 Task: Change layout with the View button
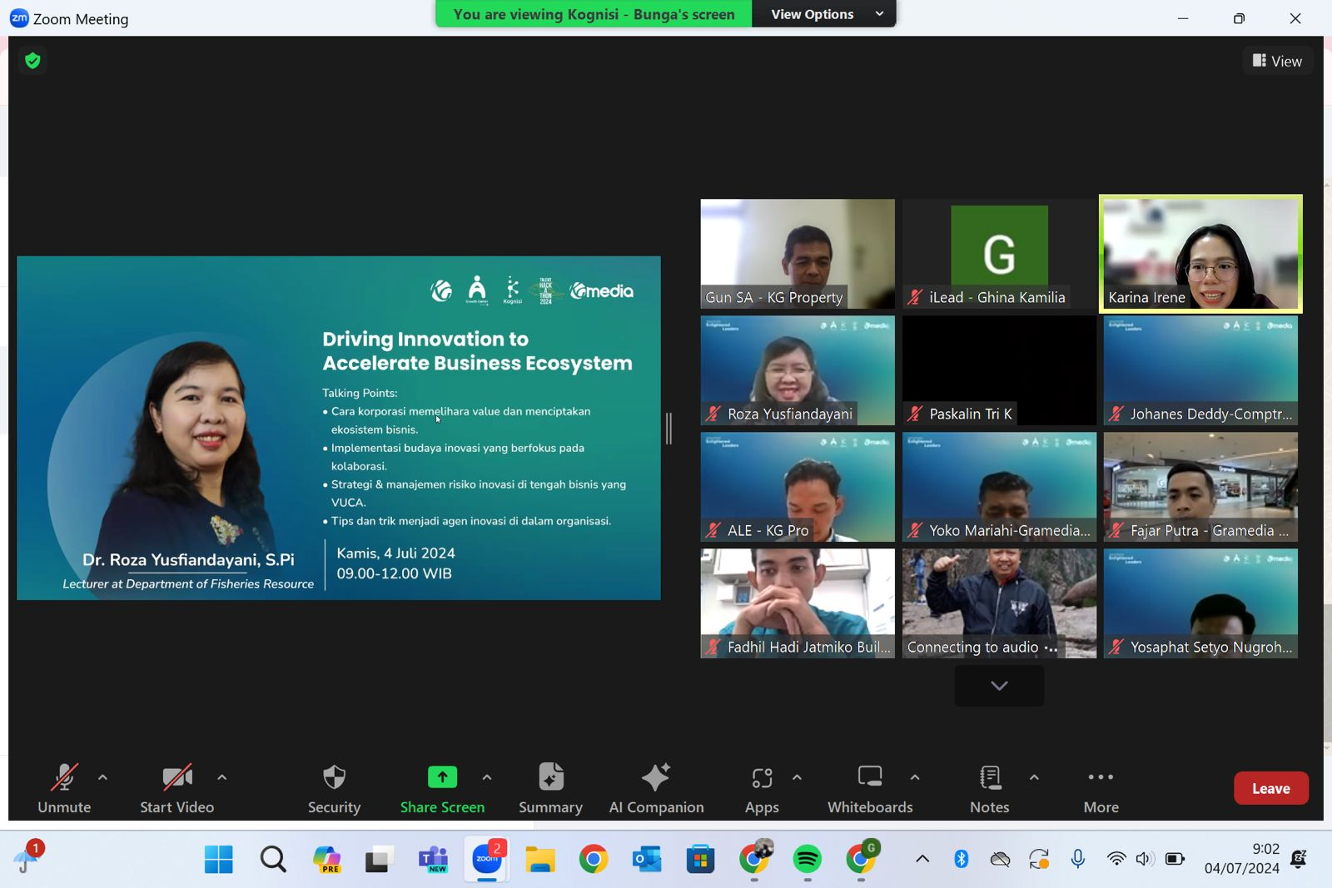pos(1277,61)
